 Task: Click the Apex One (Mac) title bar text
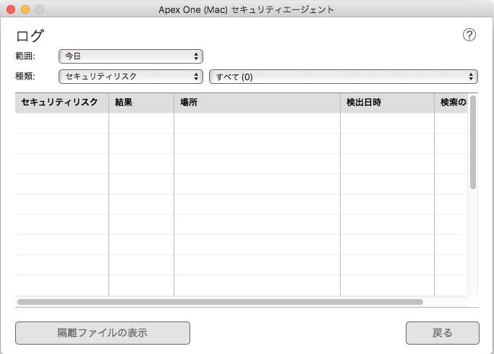(246, 9)
